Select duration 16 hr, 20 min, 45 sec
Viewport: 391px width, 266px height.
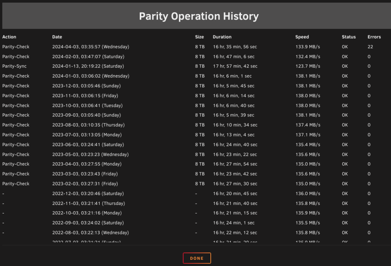235,194
